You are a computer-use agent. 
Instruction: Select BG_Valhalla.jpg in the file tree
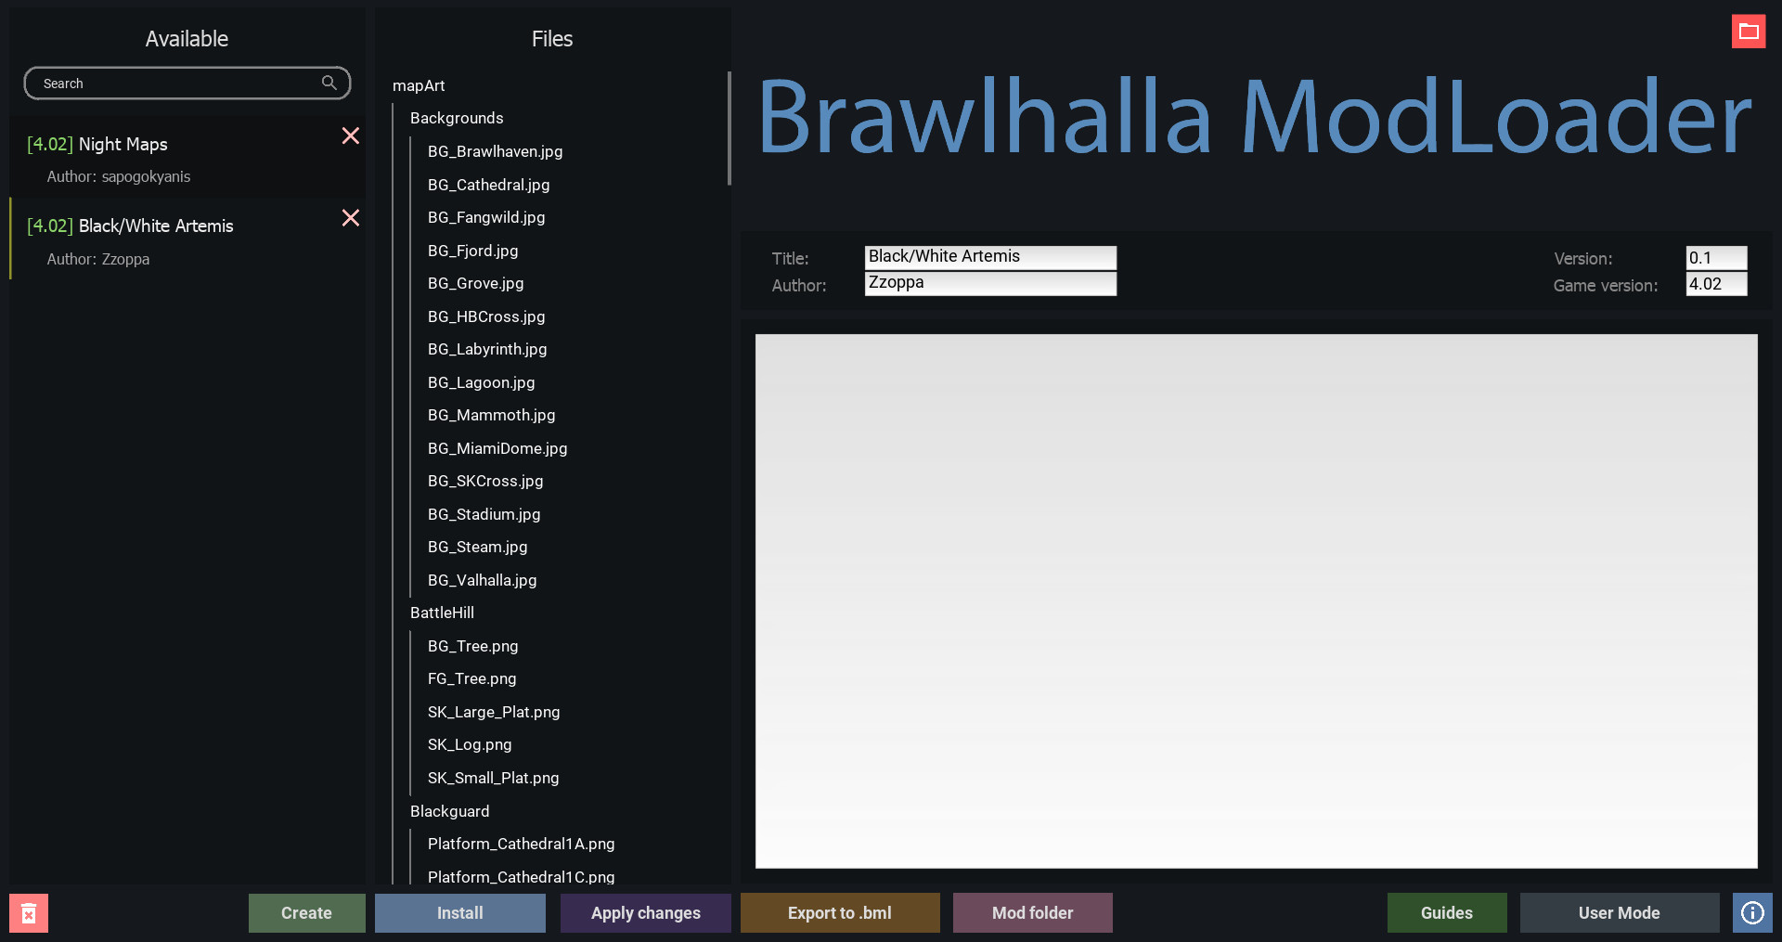482,580
